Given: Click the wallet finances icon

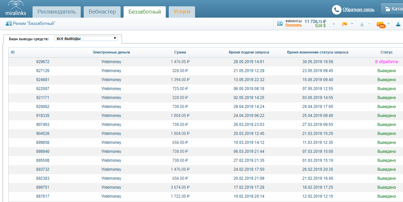Looking at the screenshot, I should pos(280,24).
